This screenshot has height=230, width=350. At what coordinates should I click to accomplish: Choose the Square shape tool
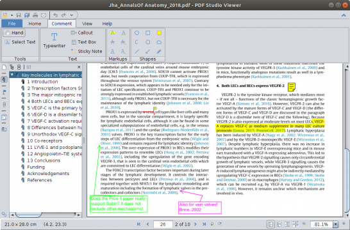(148, 33)
